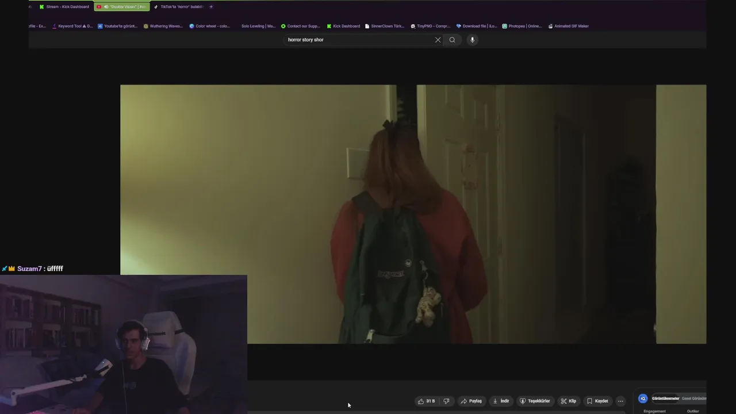Like the video (31 B)
736x414 pixels.
tap(426, 401)
